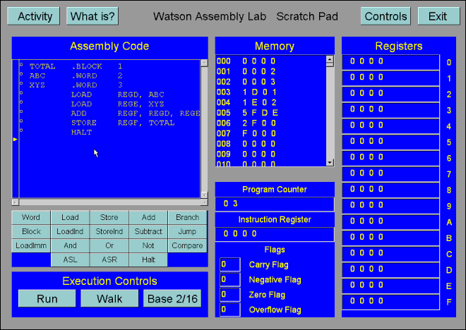466x330 pixels.
Task: Insert a Halt instruction
Action: point(148,259)
